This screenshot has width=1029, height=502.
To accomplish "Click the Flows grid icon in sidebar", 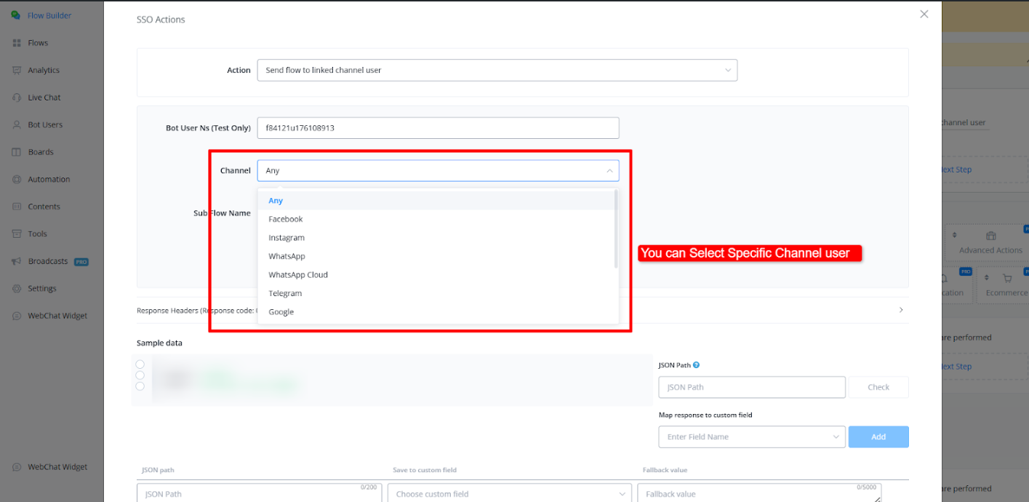I will coord(16,43).
